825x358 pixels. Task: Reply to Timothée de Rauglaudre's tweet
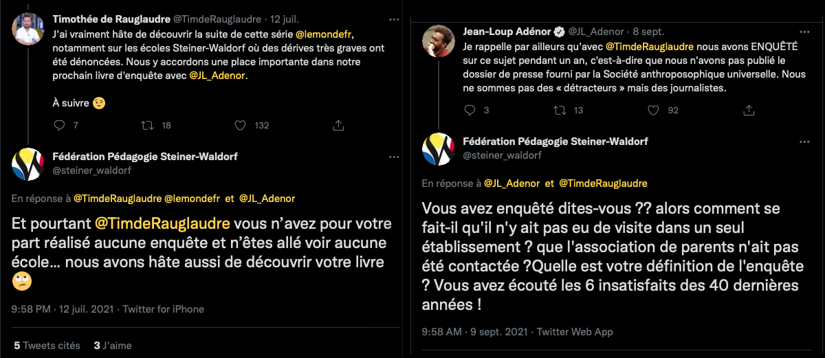tap(58, 126)
